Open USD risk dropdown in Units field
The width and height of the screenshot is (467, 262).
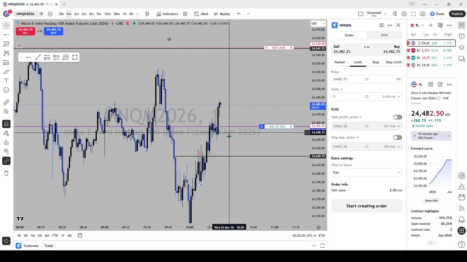point(391,96)
